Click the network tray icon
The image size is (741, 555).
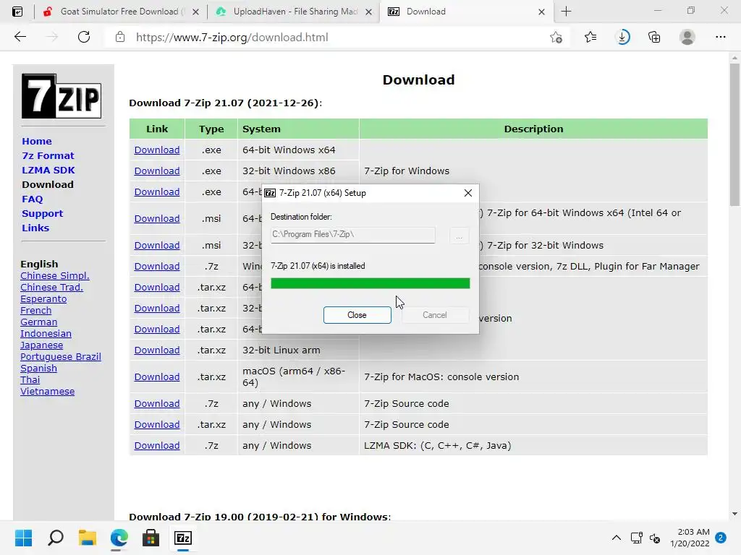click(636, 538)
